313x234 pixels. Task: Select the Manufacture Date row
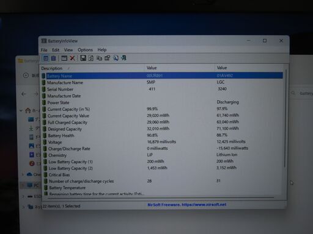(162, 96)
